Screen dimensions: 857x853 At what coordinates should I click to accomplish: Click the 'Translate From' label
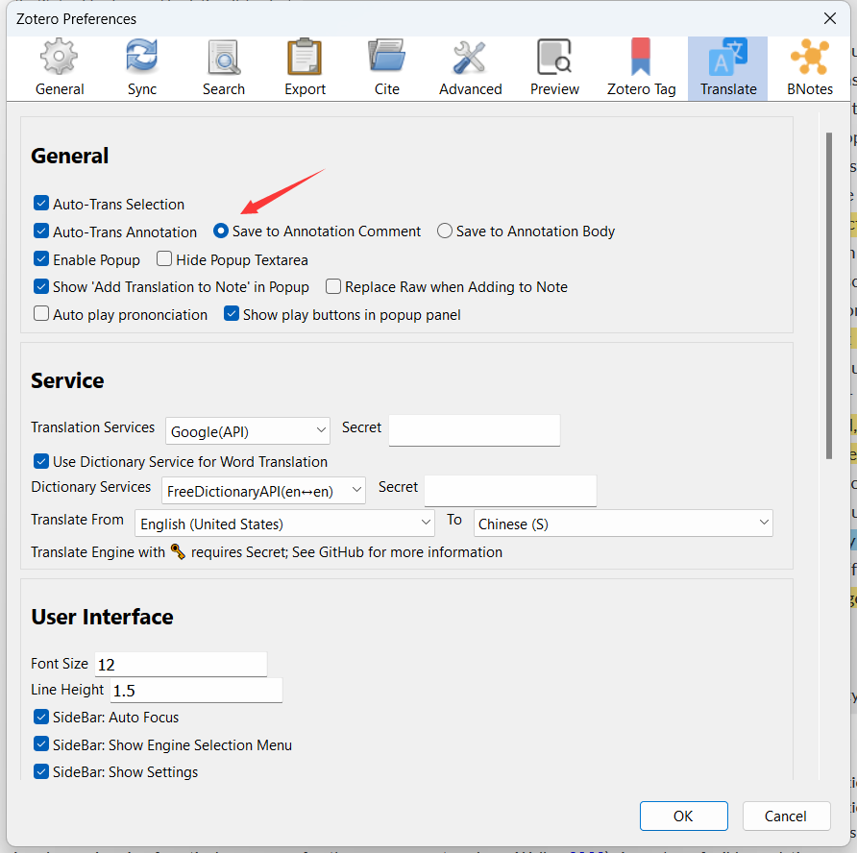pos(77,519)
